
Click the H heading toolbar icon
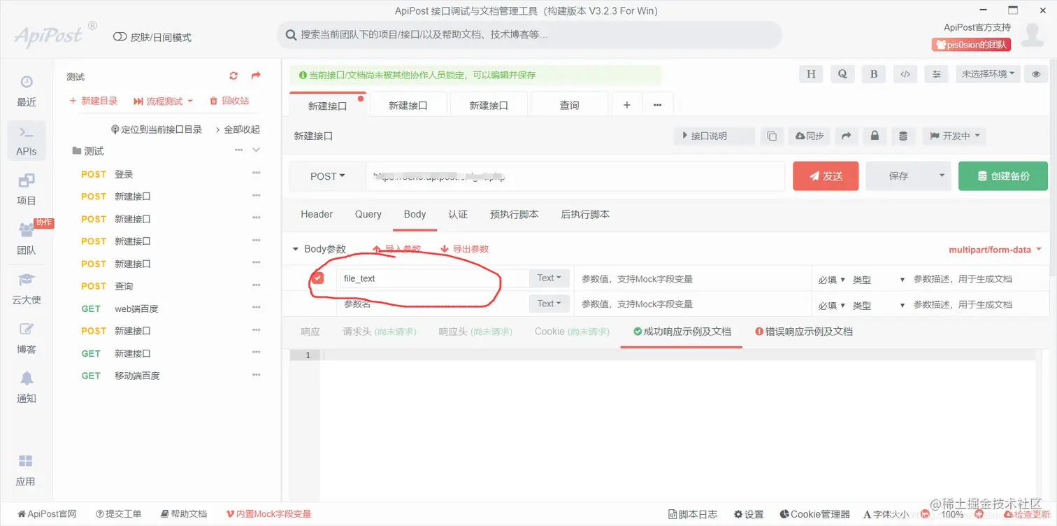pyautogui.click(x=811, y=74)
